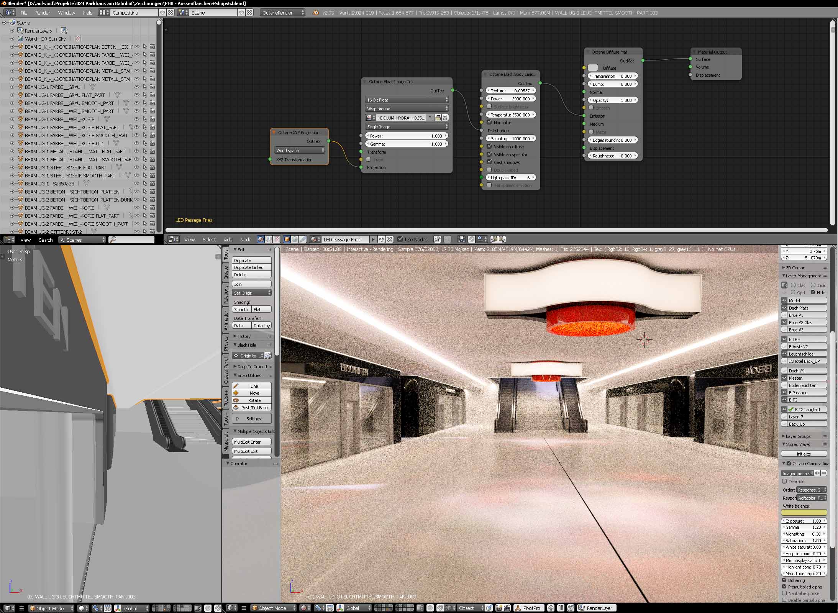Screen dimensions: 838x613
Task: Open the World space projection dropdown
Action: coord(300,151)
